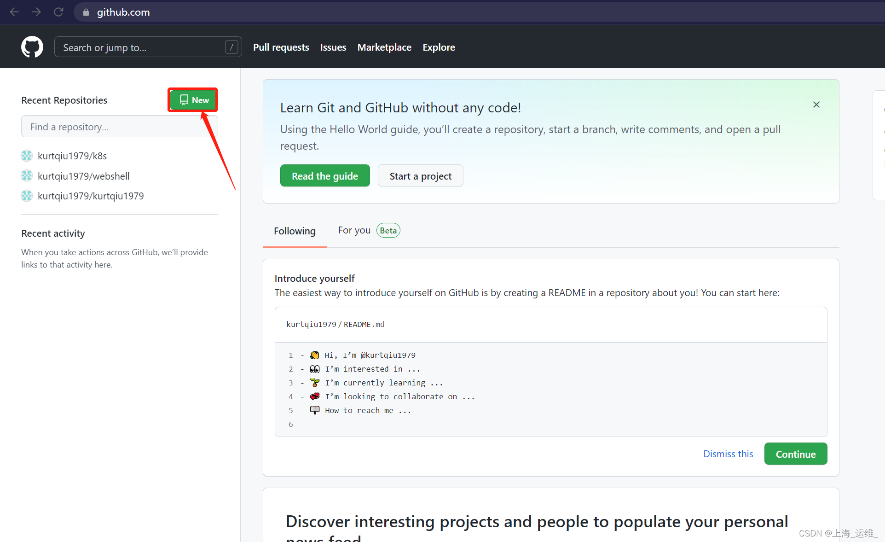Viewport: 885px width, 542px height.
Task: Click the browser forward arrow
Action: click(x=36, y=12)
